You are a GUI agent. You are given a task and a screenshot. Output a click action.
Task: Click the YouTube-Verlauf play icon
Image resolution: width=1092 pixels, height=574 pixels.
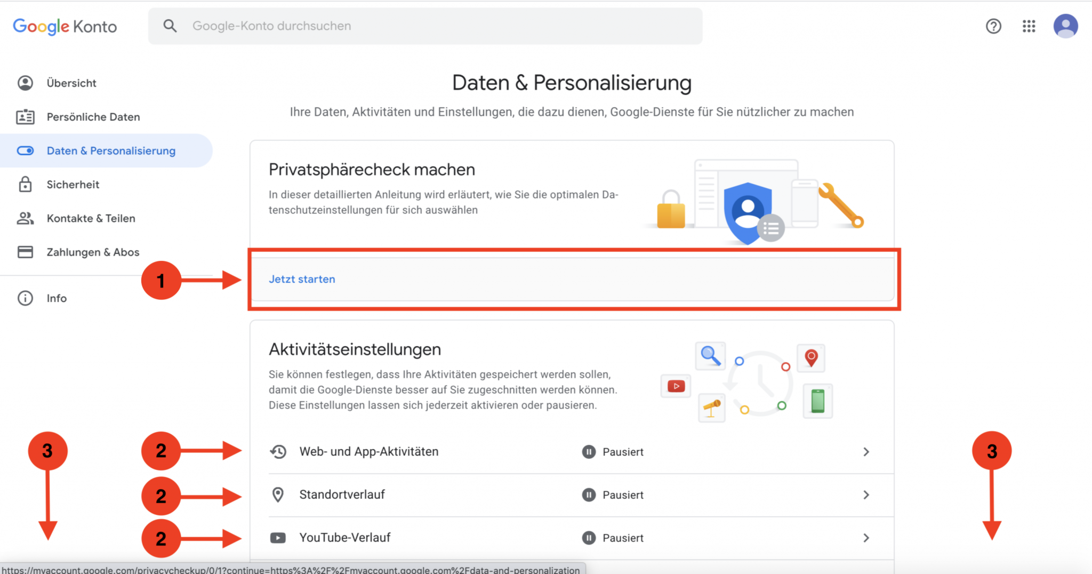click(278, 537)
